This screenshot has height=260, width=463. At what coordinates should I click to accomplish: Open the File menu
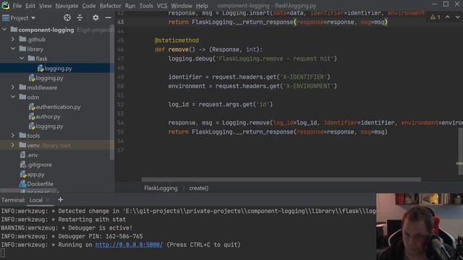17,6
